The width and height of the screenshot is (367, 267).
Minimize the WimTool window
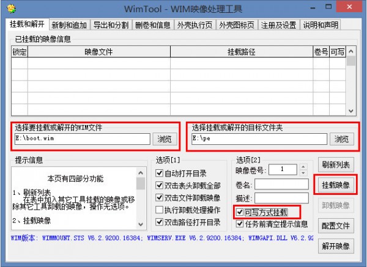[x=313, y=8]
